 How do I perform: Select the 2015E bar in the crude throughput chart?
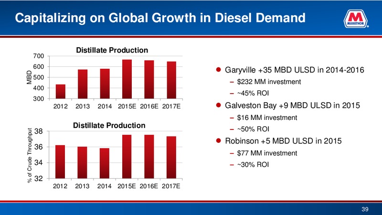coord(127,157)
